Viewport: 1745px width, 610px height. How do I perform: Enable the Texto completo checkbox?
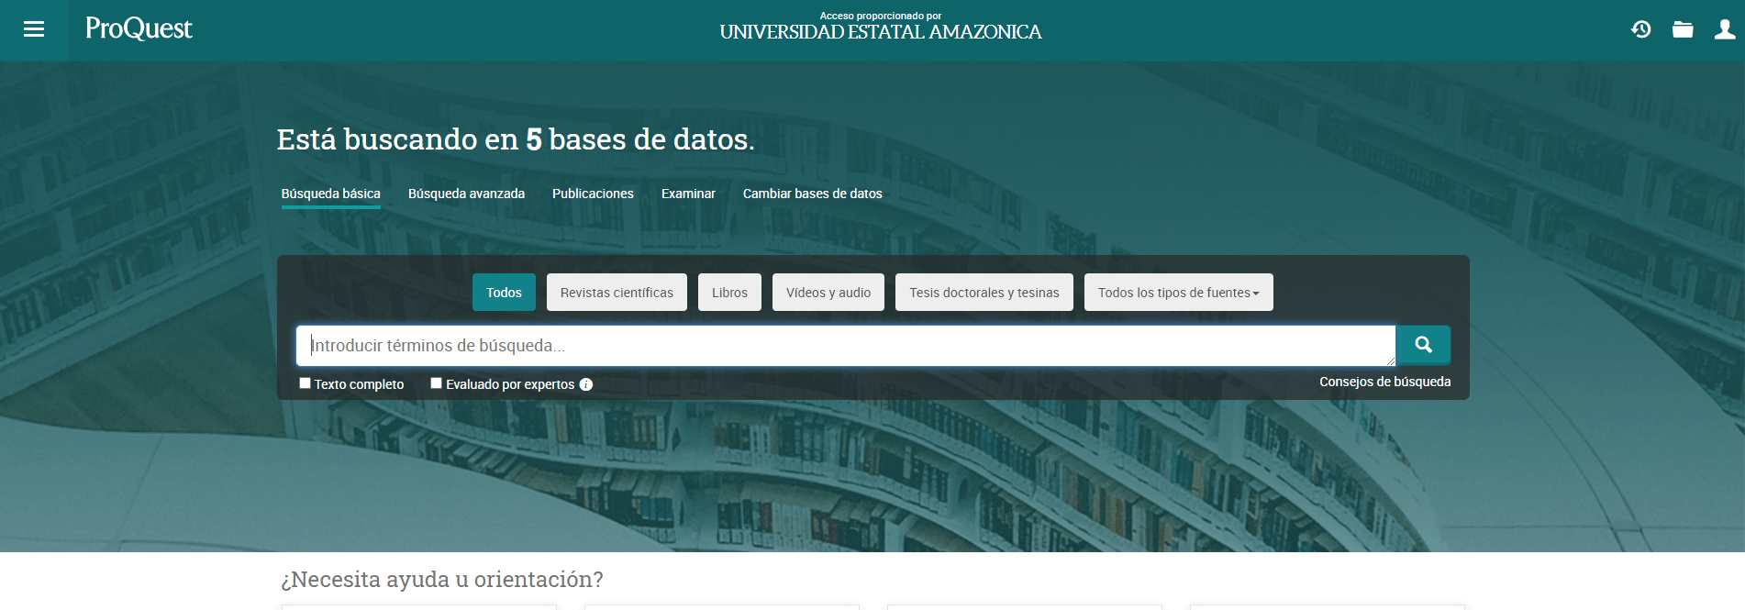tap(306, 383)
